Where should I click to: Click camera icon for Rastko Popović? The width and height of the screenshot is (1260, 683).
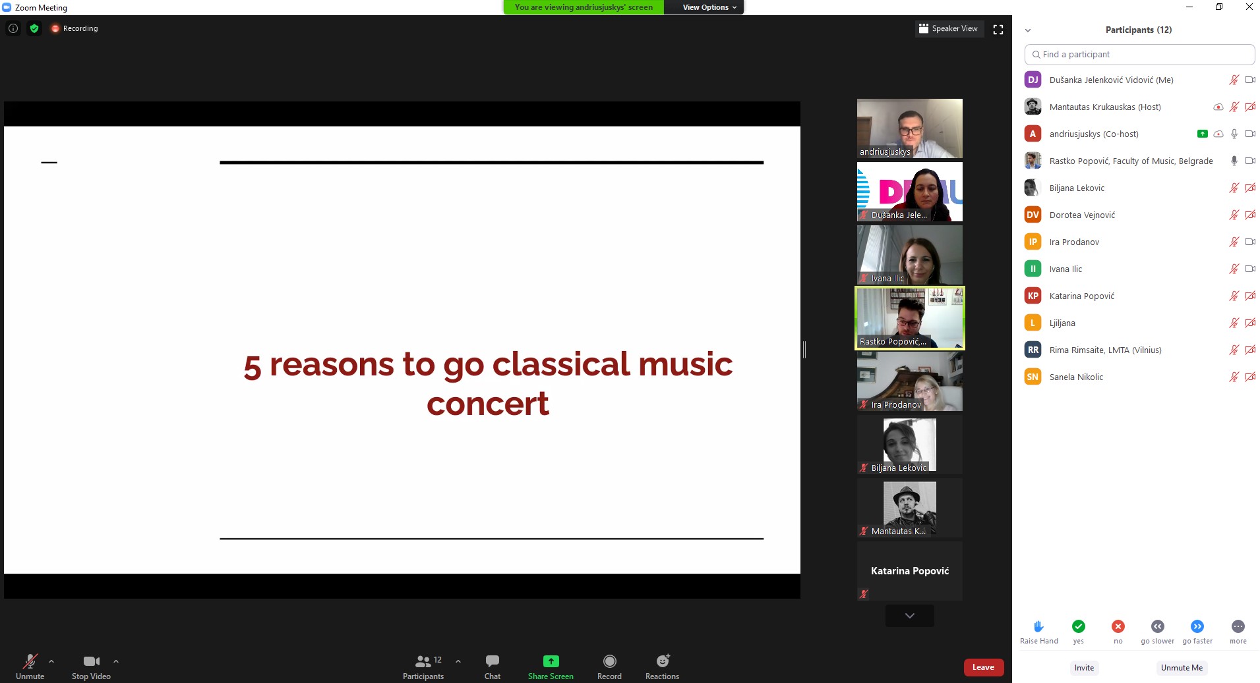click(1249, 161)
